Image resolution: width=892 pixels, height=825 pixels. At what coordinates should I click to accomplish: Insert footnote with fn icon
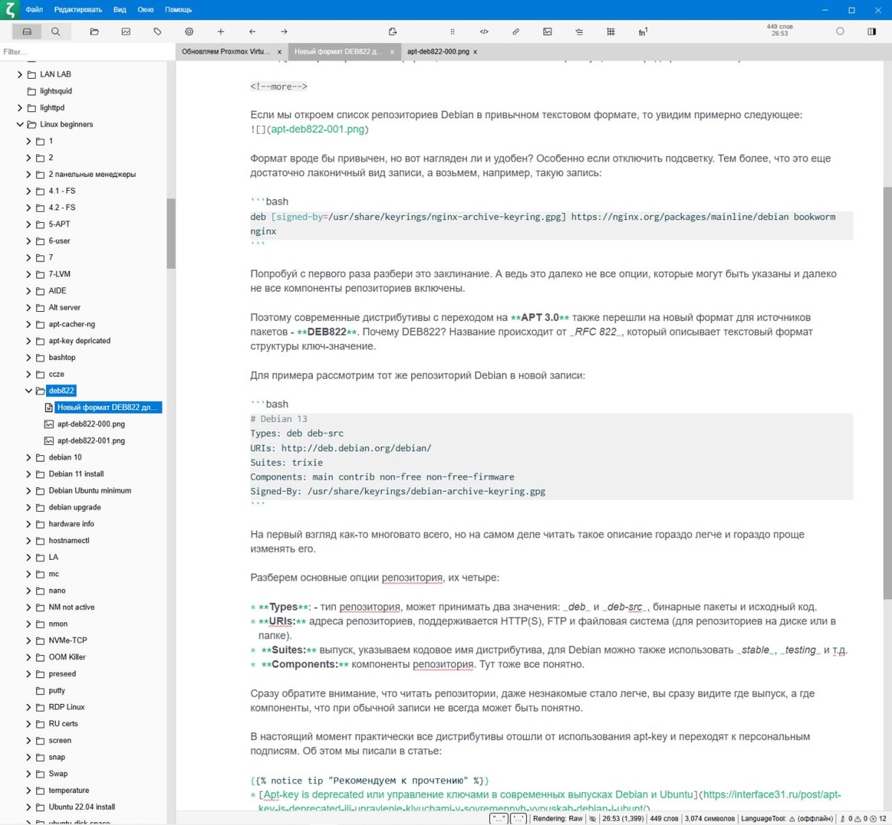[643, 31]
